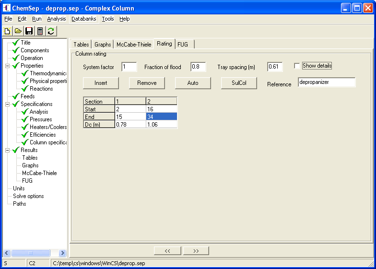Switch to the McCabe-Thiele tab
This screenshot has width=376, height=269.
pyautogui.click(x=134, y=44)
